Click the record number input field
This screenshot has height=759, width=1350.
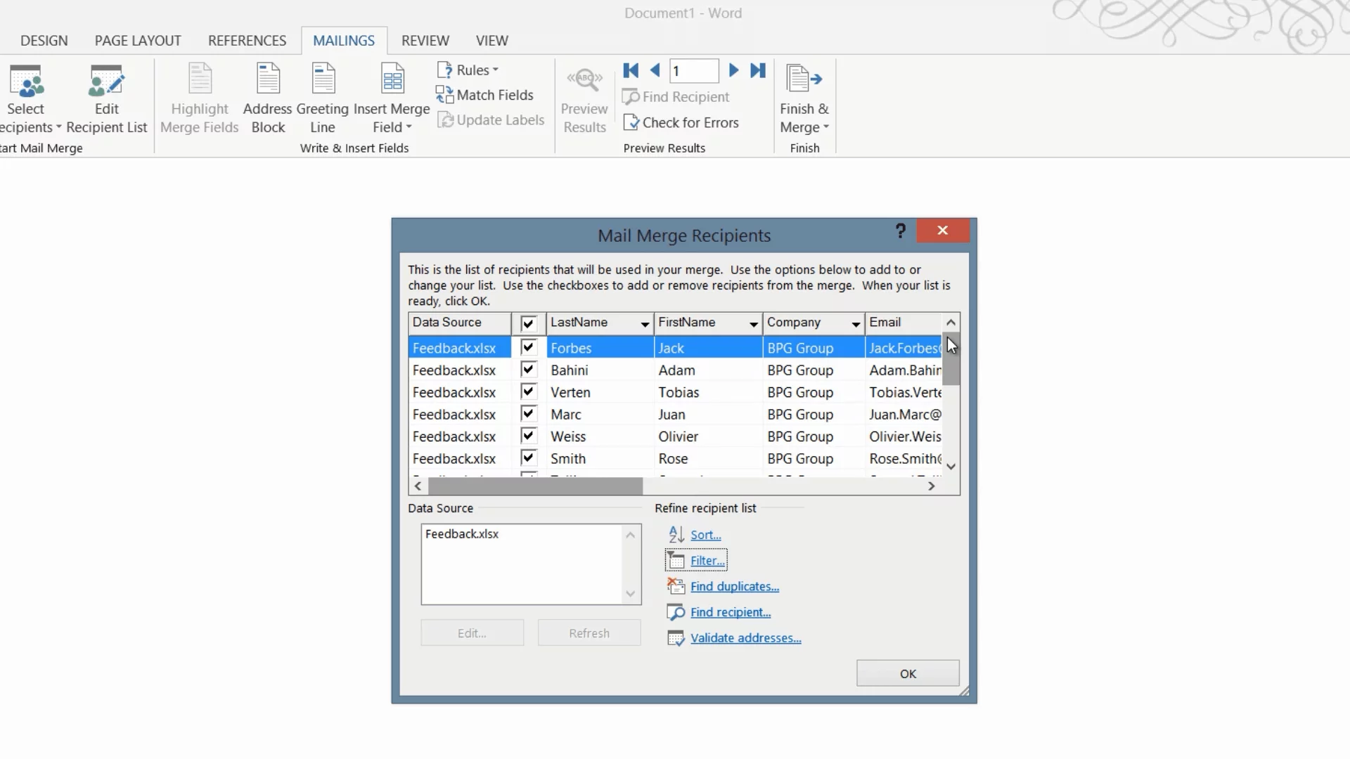click(x=693, y=70)
